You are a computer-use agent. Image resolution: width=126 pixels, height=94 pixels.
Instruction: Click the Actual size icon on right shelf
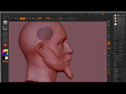tap(109, 31)
